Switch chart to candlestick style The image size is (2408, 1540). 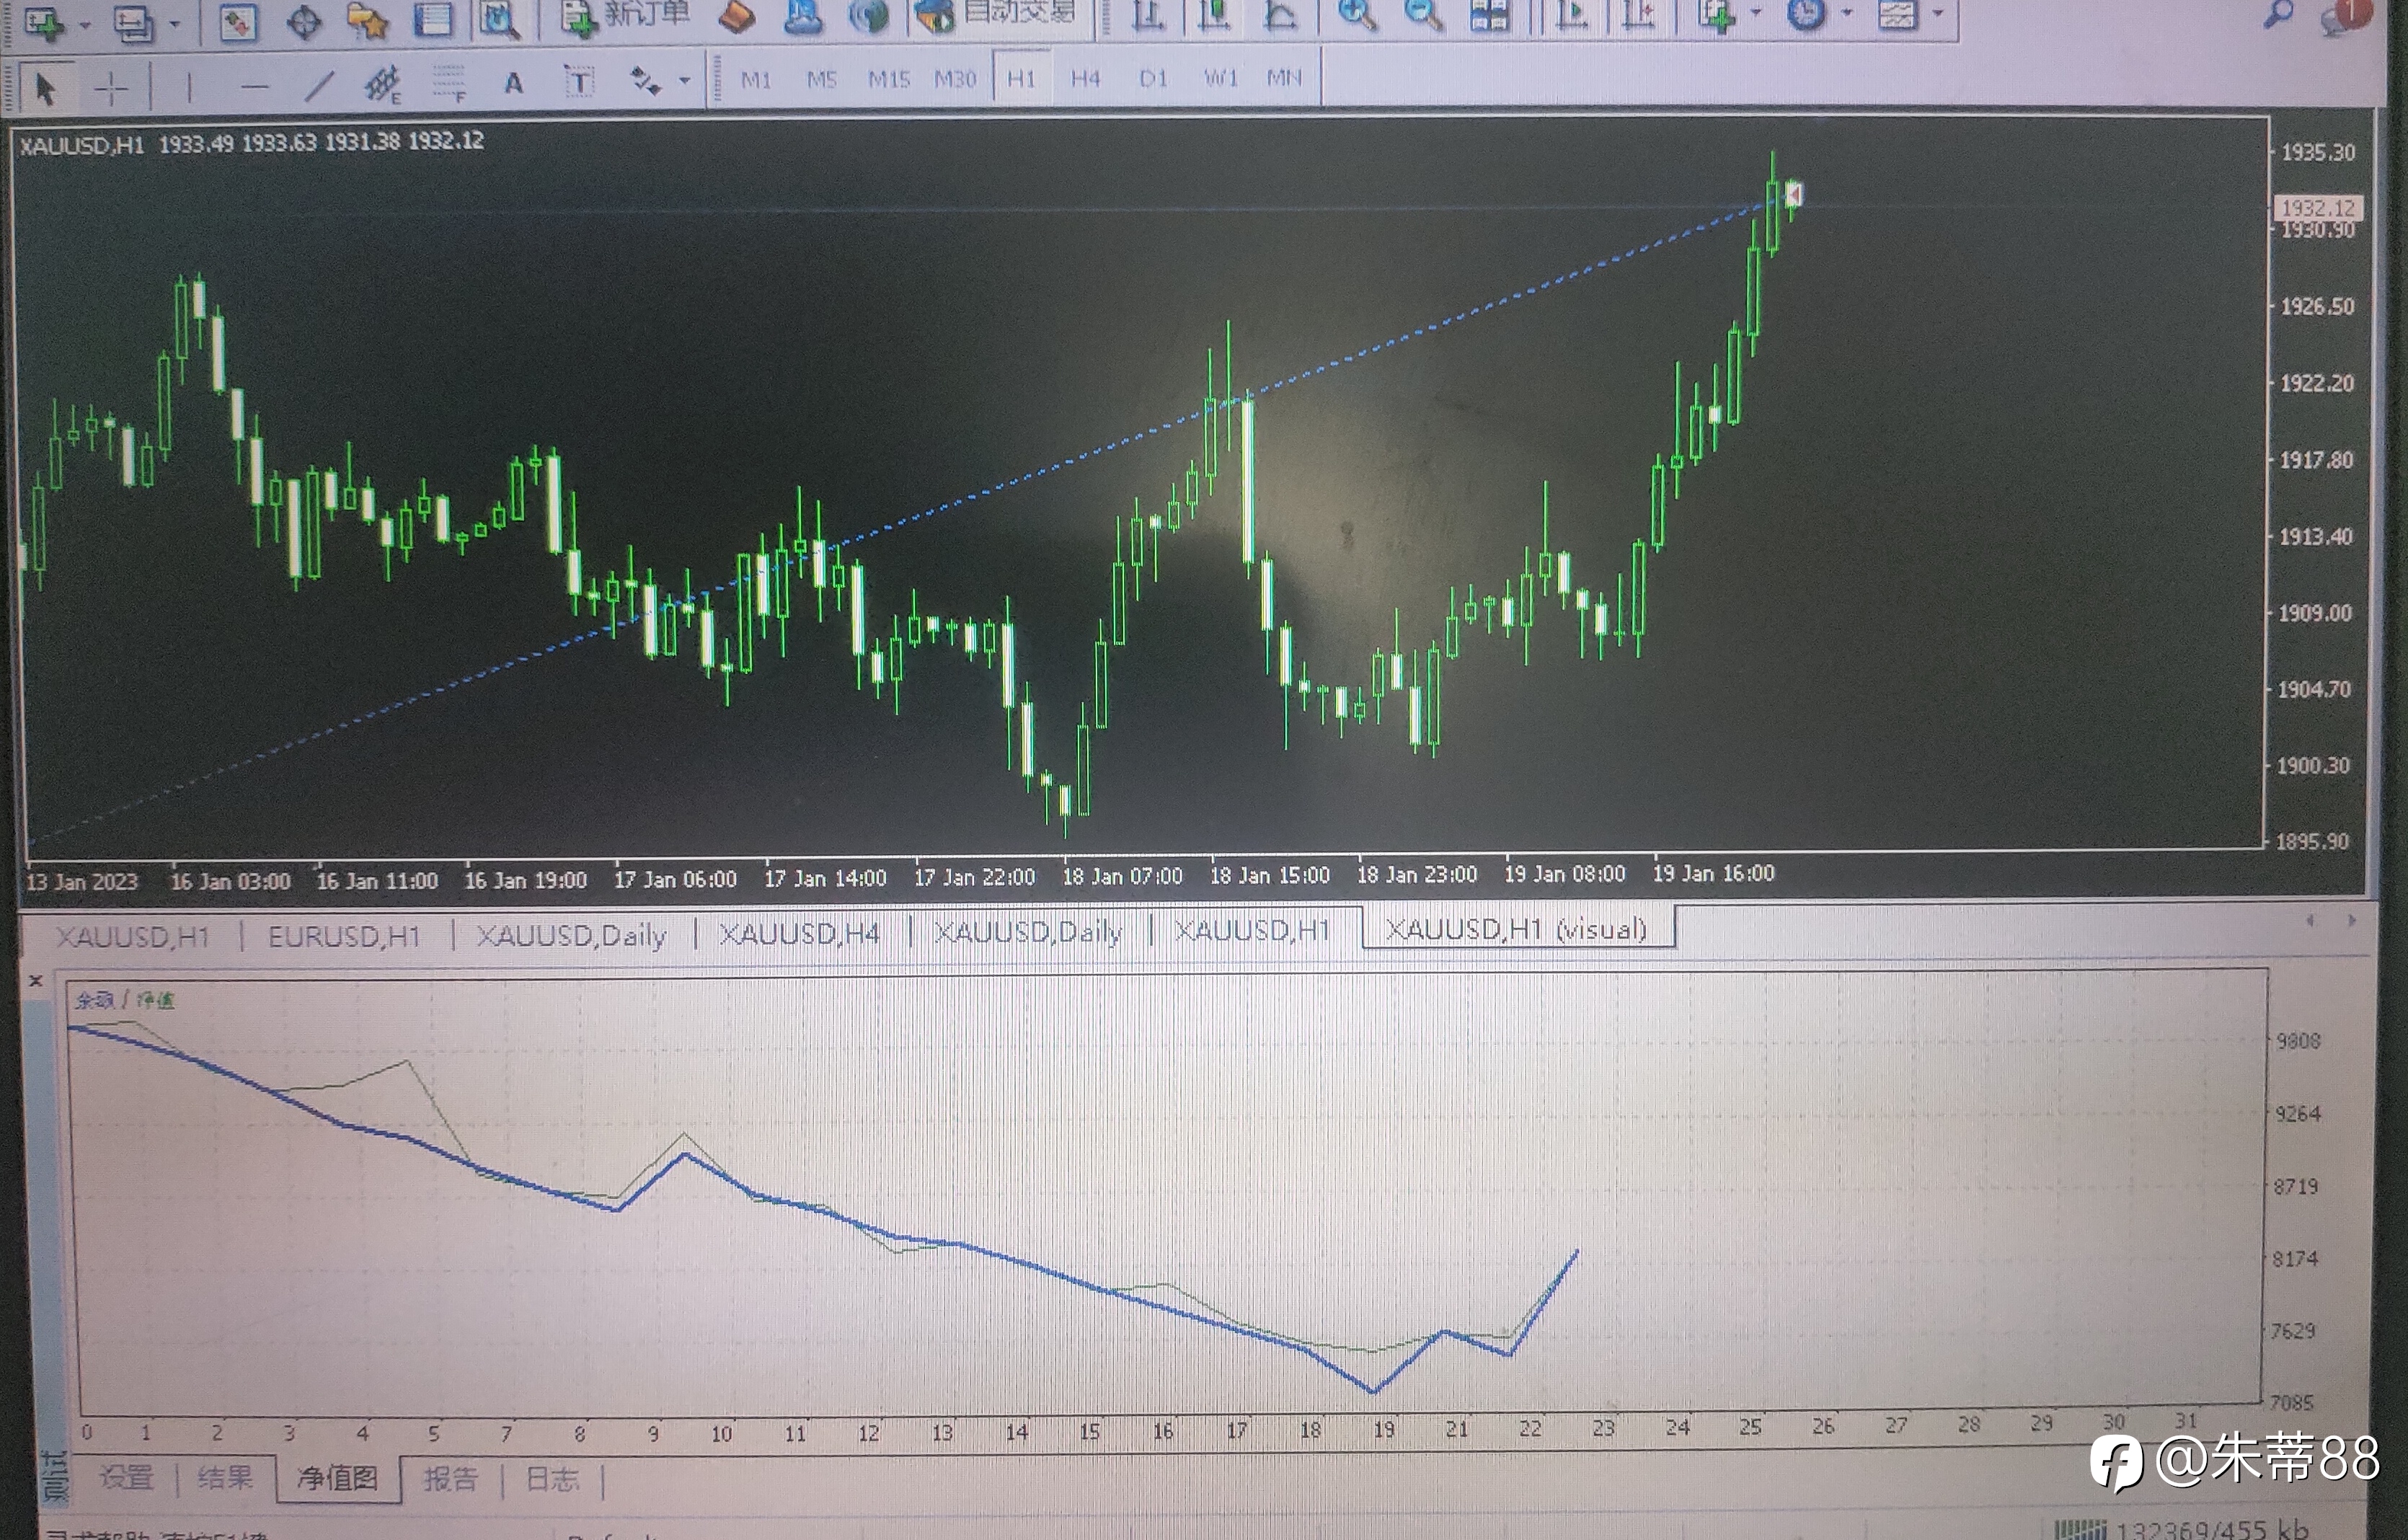[x=1214, y=15]
